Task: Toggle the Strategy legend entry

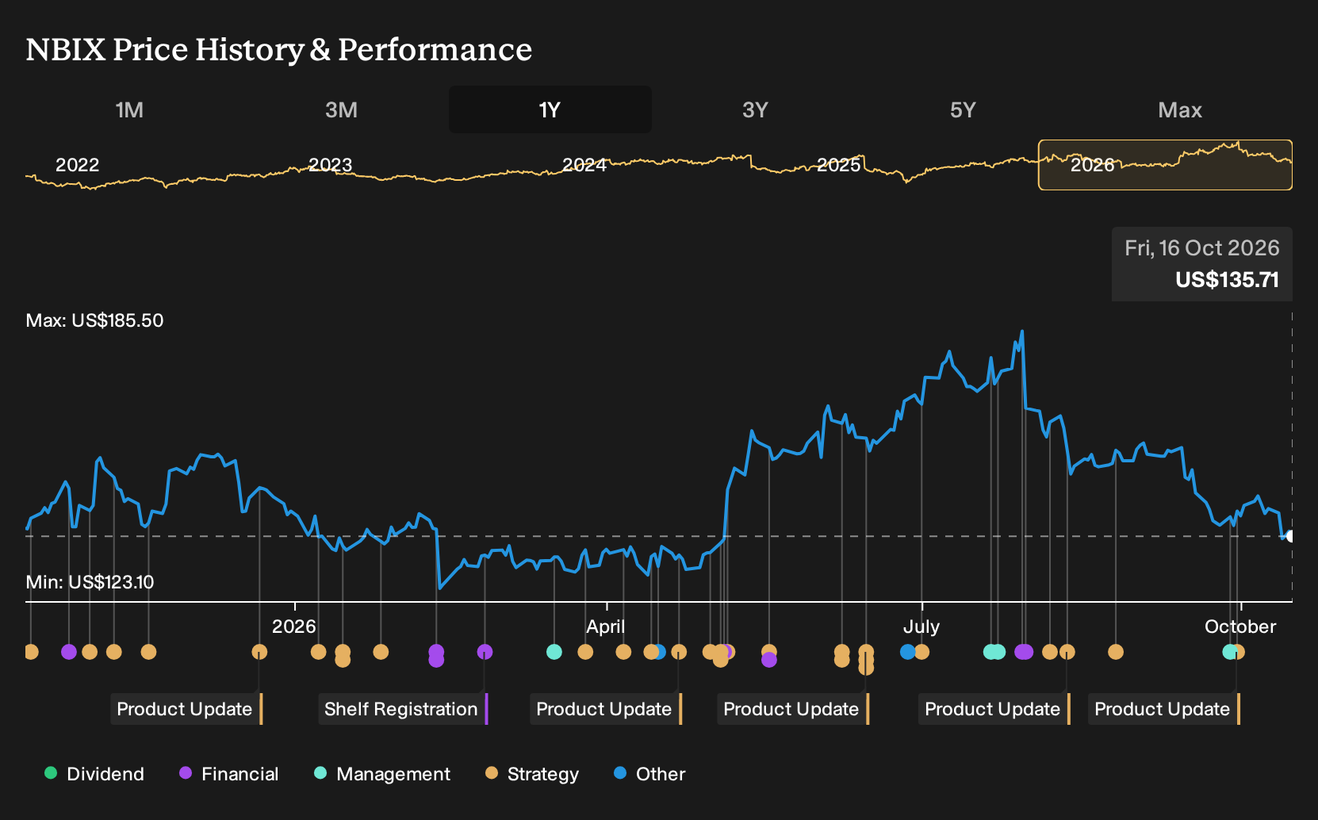Action: tap(532, 774)
